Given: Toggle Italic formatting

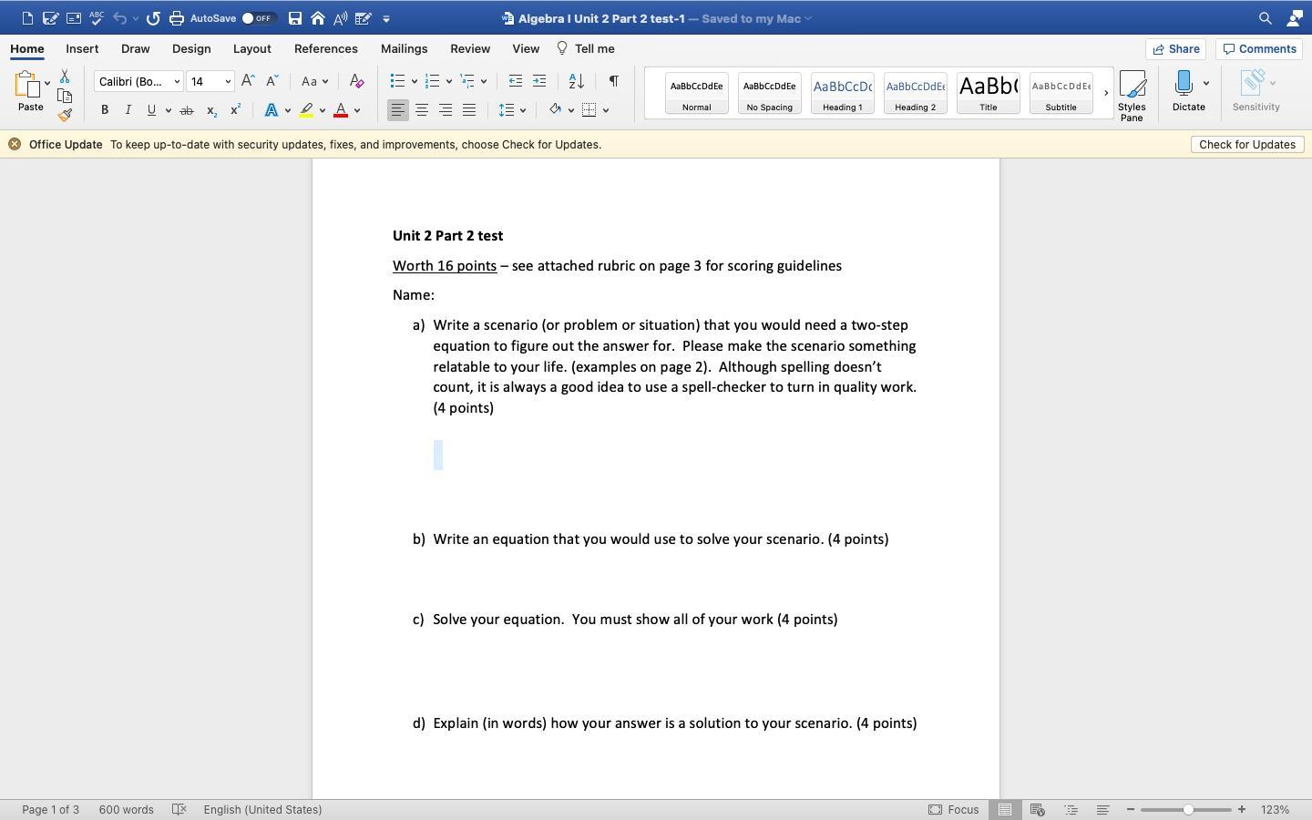Looking at the screenshot, I should click(x=128, y=110).
